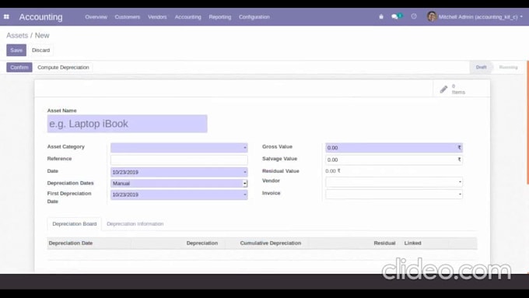Screen dimensions: 529x298
Task: Click the Gross Value input field
Action: click(x=394, y=148)
